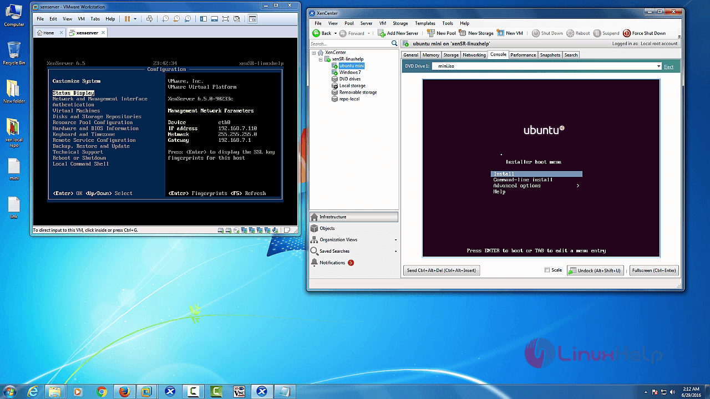Expand the Organization Views dropdown arrow
Image resolution: width=710 pixels, height=399 pixels.
pos(395,240)
